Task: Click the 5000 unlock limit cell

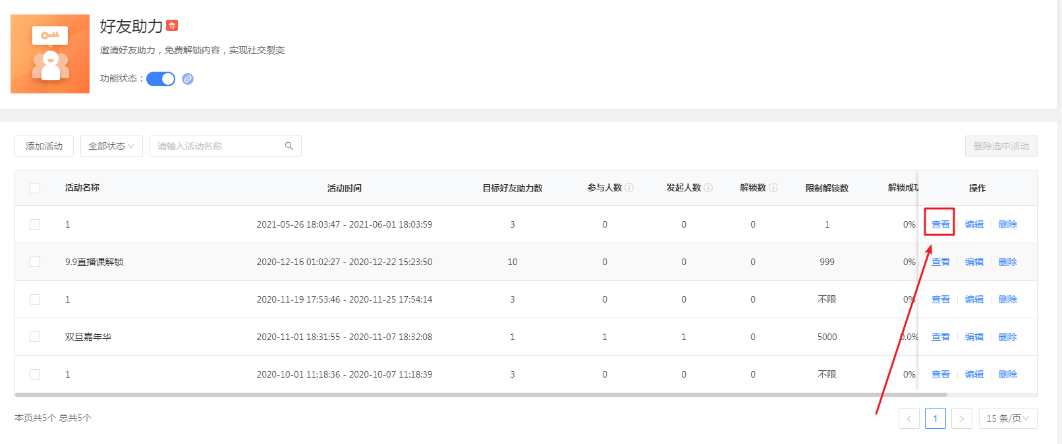Action: point(827,337)
